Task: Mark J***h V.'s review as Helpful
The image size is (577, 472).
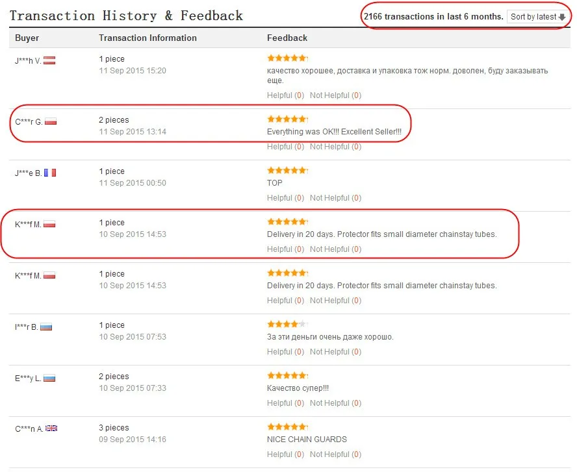Action: pyautogui.click(x=285, y=95)
